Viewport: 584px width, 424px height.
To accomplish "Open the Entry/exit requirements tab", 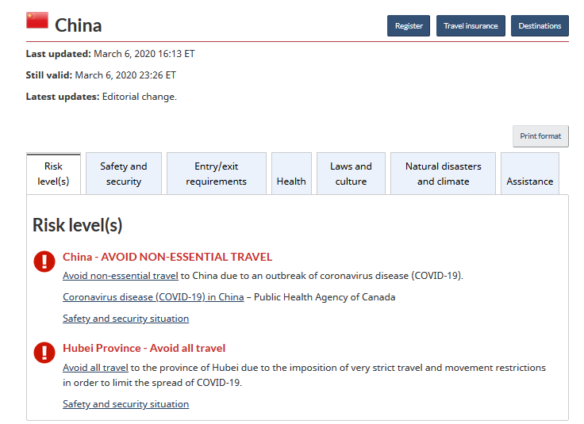I will tap(217, 174).
